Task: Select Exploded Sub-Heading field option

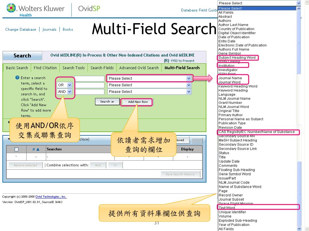Action: [238, 220]
